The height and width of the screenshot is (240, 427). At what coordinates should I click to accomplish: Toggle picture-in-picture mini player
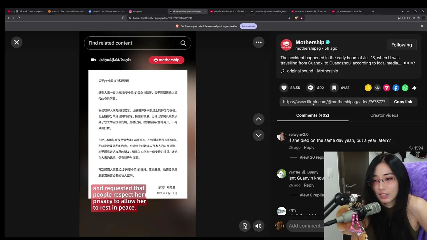245,226
